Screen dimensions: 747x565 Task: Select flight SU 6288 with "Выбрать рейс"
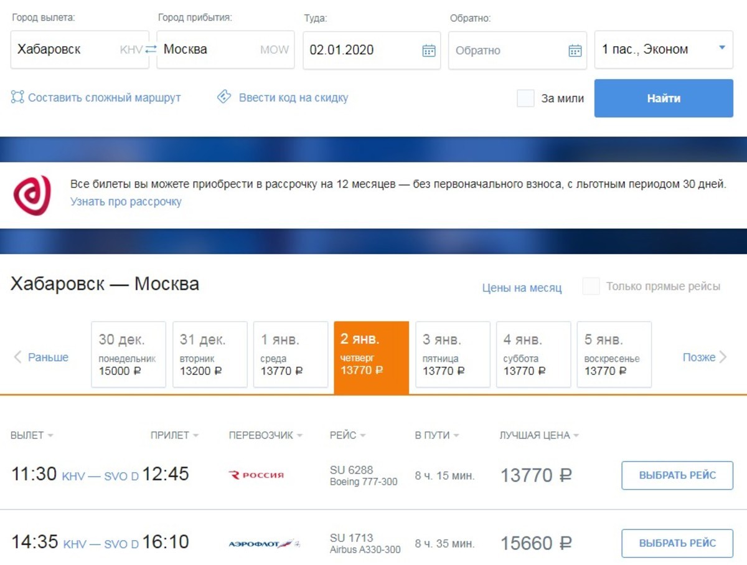(x=677, y=475)
